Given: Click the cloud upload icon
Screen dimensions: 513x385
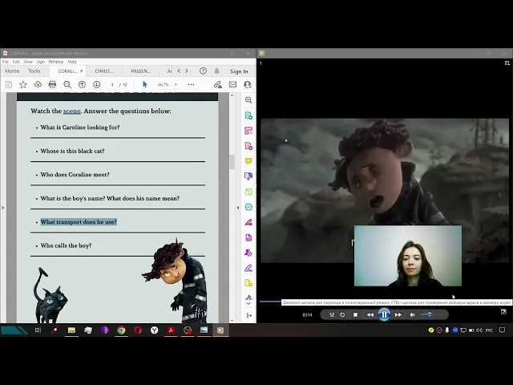Looking at the screenshot, I should tap(38, 84).
